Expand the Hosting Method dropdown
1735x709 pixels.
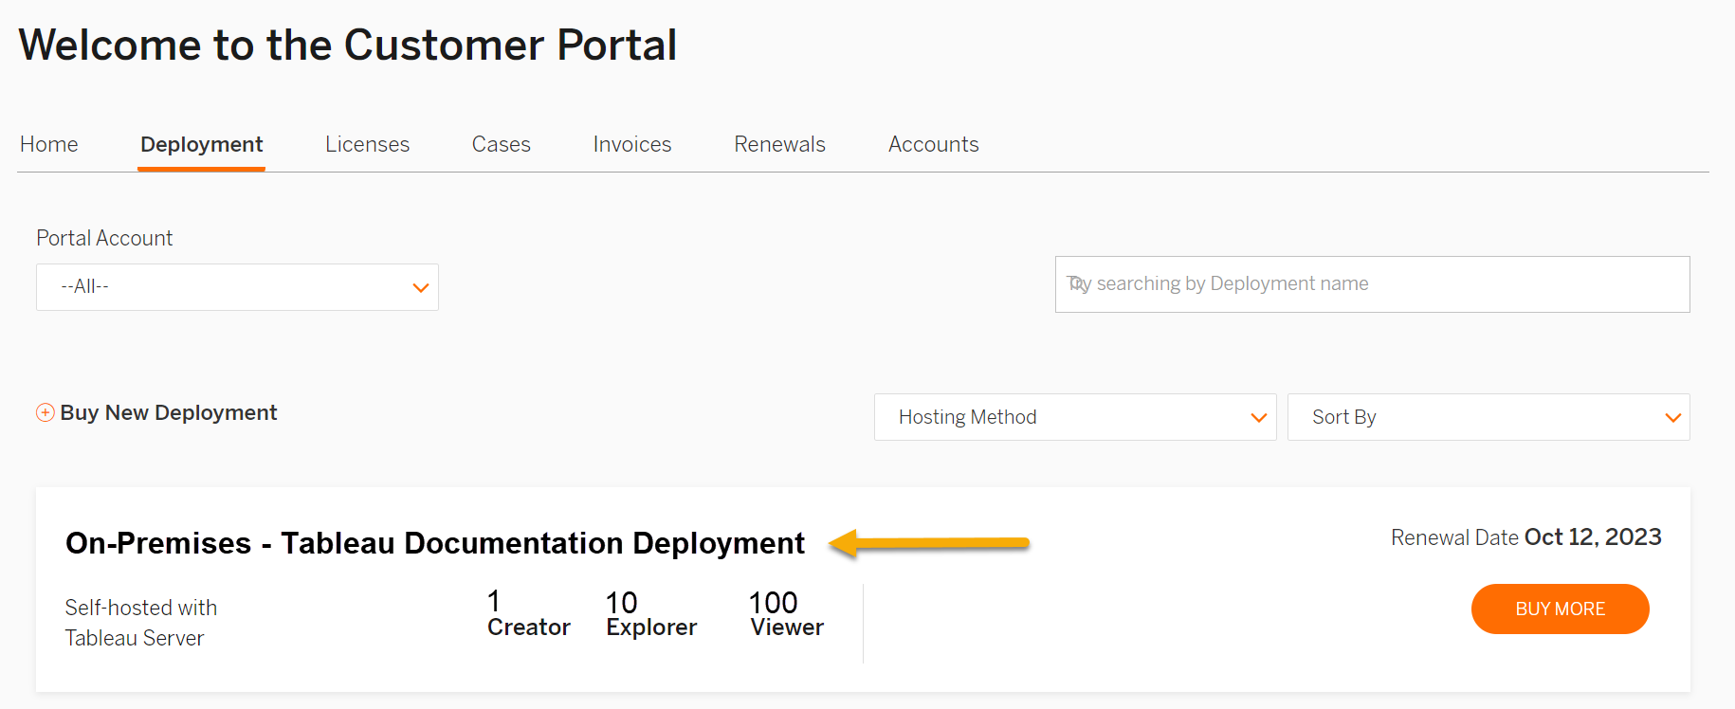[x=1074, y=417]
